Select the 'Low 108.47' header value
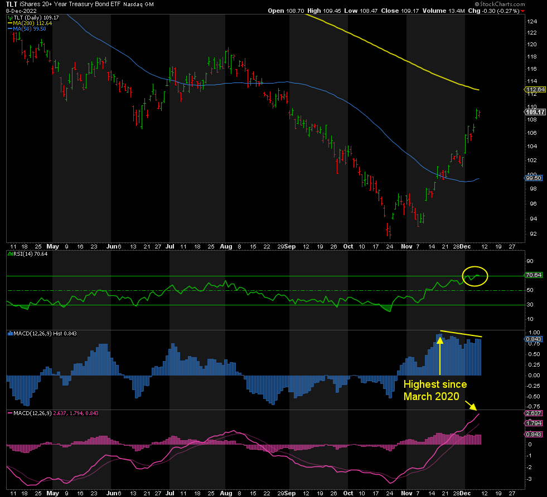The image size is (547, 497). point(361,11)
